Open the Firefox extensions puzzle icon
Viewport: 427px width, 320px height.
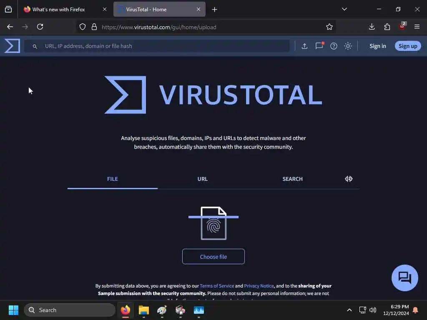(x=387, y=27)
